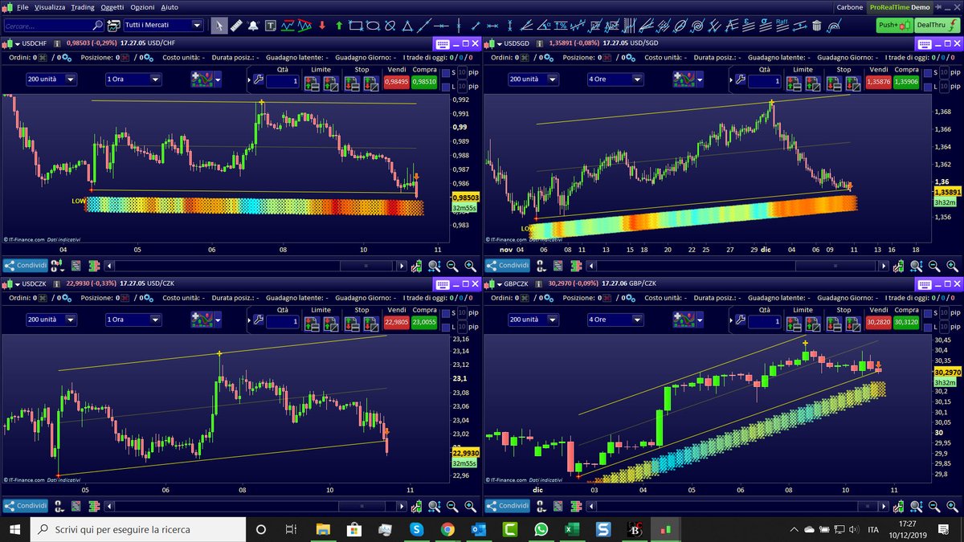Zoom out on the USDSGD chart
964x542 pixels.
pyautogui.click(x=934, y=266)
